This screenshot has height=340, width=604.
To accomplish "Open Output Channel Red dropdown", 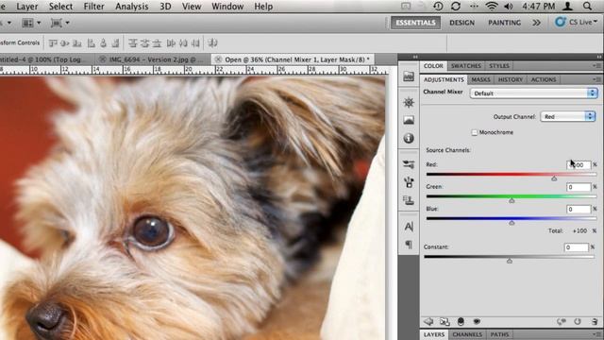I will (x=568, y=116).
